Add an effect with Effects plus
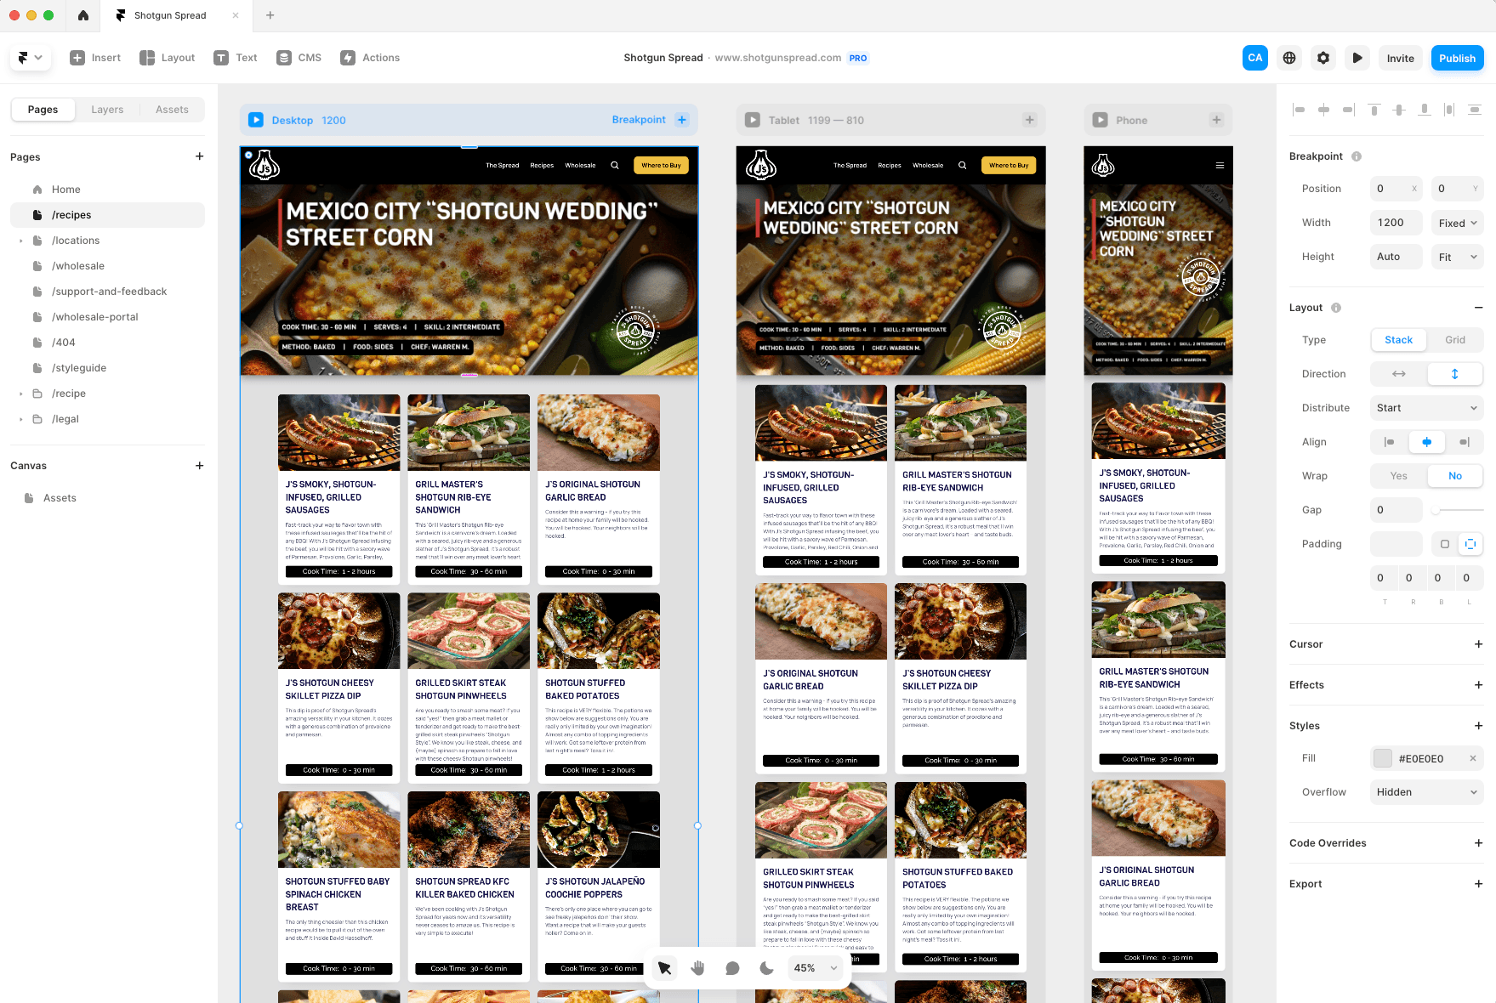Screen dimensions: 1496x1003 (1478, 685)
